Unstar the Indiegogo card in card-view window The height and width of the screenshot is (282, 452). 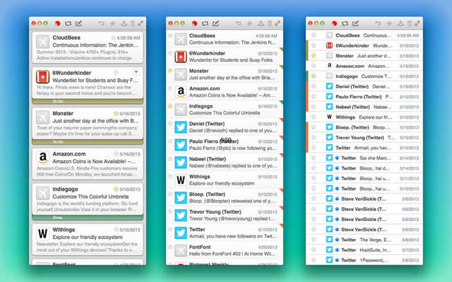pos(116,189)
